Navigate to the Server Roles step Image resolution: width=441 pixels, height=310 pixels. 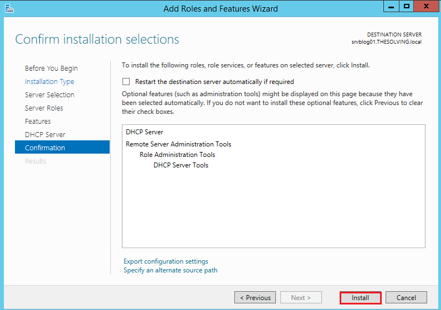(x=44, y=108)
